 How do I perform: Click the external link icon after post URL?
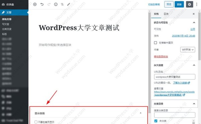tap(184, 95)
